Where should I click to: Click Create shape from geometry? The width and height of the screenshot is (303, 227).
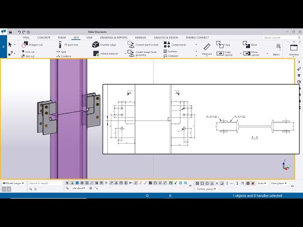pos(142,53)
